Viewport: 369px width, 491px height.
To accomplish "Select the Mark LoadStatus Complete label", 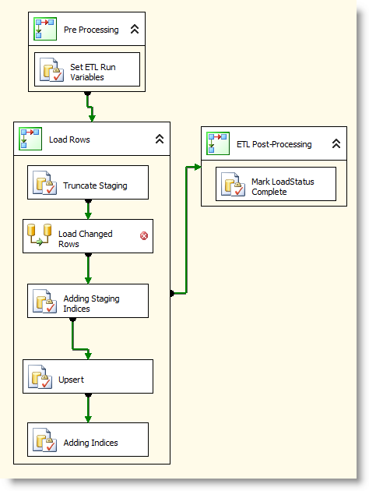I will pos(283,186).
